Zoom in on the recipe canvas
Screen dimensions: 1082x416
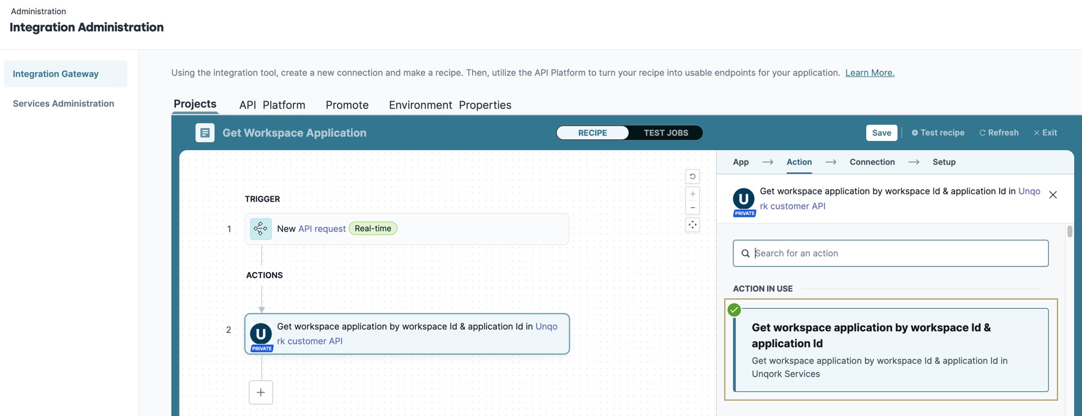pos(692,194)
